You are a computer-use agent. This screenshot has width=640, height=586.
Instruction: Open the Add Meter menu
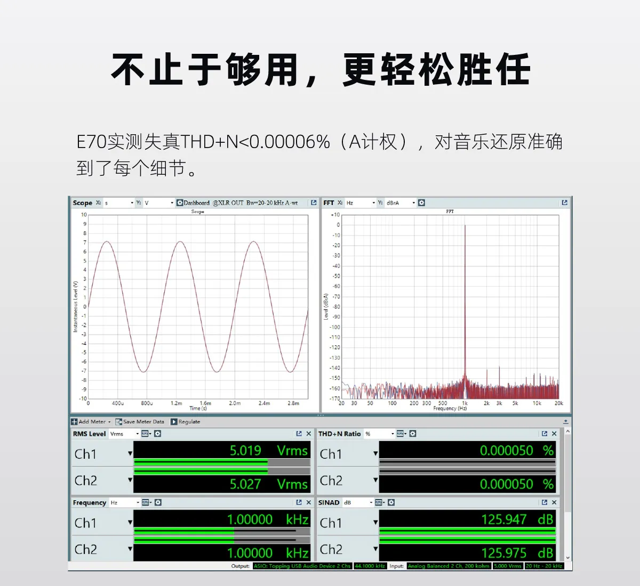(91, 422)
